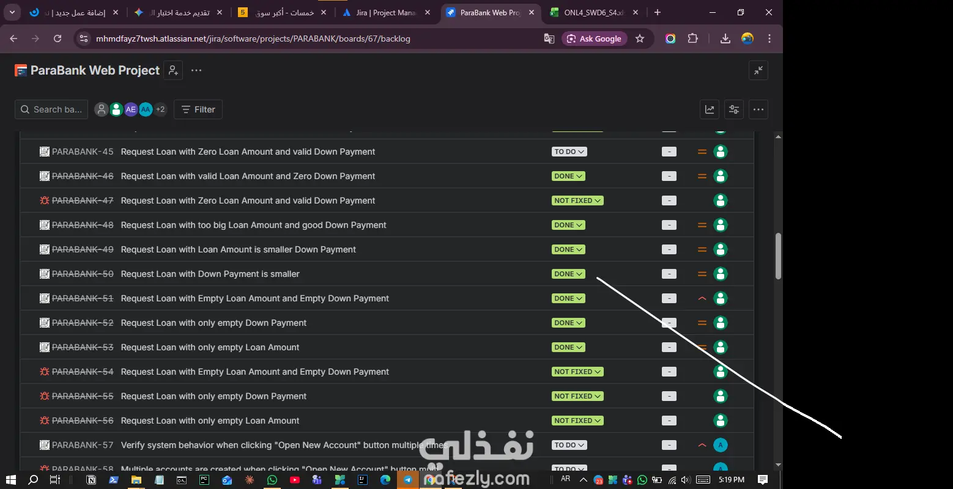
Task: Open Telegram from the Windows taskbar
Action: coord(408,480)
